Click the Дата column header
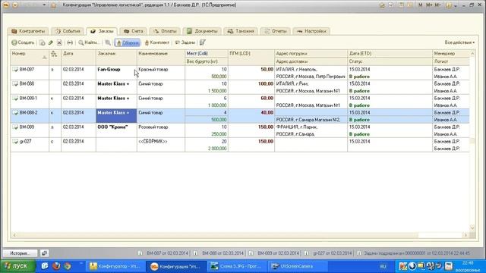This screenshot has width=486, height=273. click(x=78, y=58)
